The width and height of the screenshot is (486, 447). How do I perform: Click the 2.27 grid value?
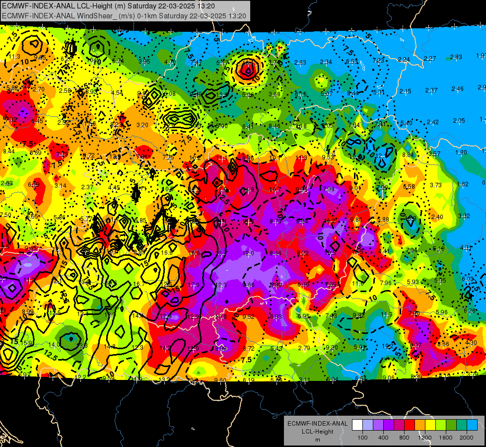pos(430,58)
